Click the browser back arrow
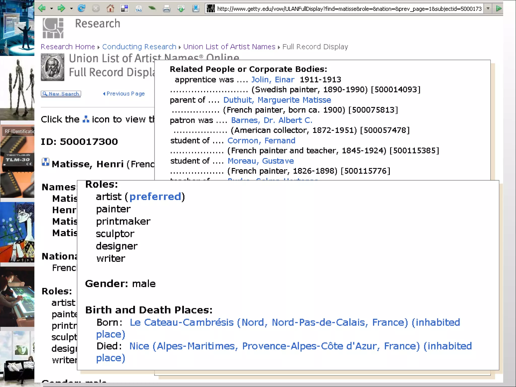Image resolution: width=516 pixels, height=387 pixels. click(42, 9)
